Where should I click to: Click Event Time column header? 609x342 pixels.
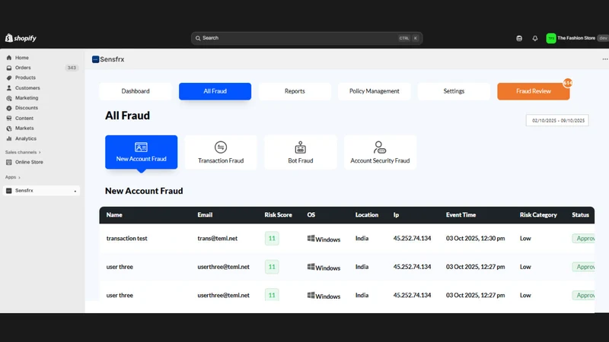click(x=461, y=215)
